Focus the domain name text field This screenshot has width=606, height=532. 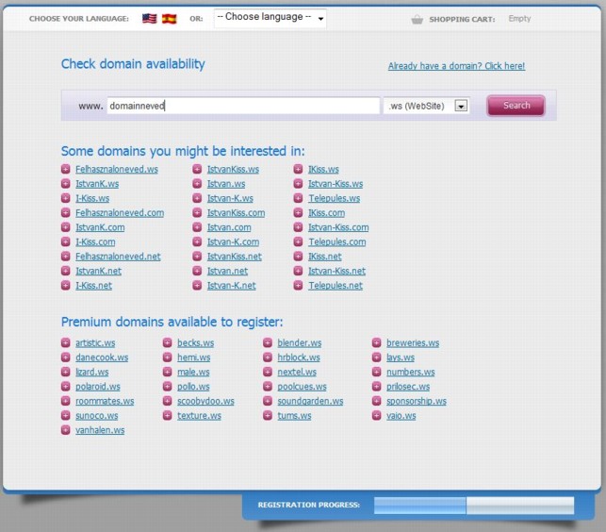tap(243, 106)
